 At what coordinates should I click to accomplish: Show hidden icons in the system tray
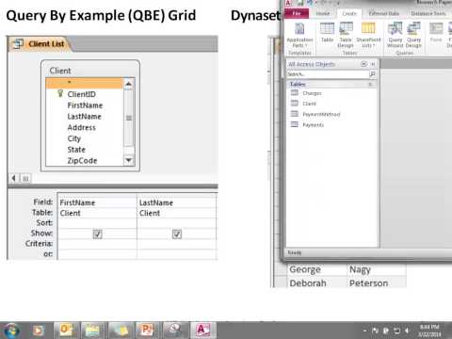point(364,331)
